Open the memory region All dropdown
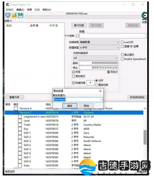 point(96,58)
